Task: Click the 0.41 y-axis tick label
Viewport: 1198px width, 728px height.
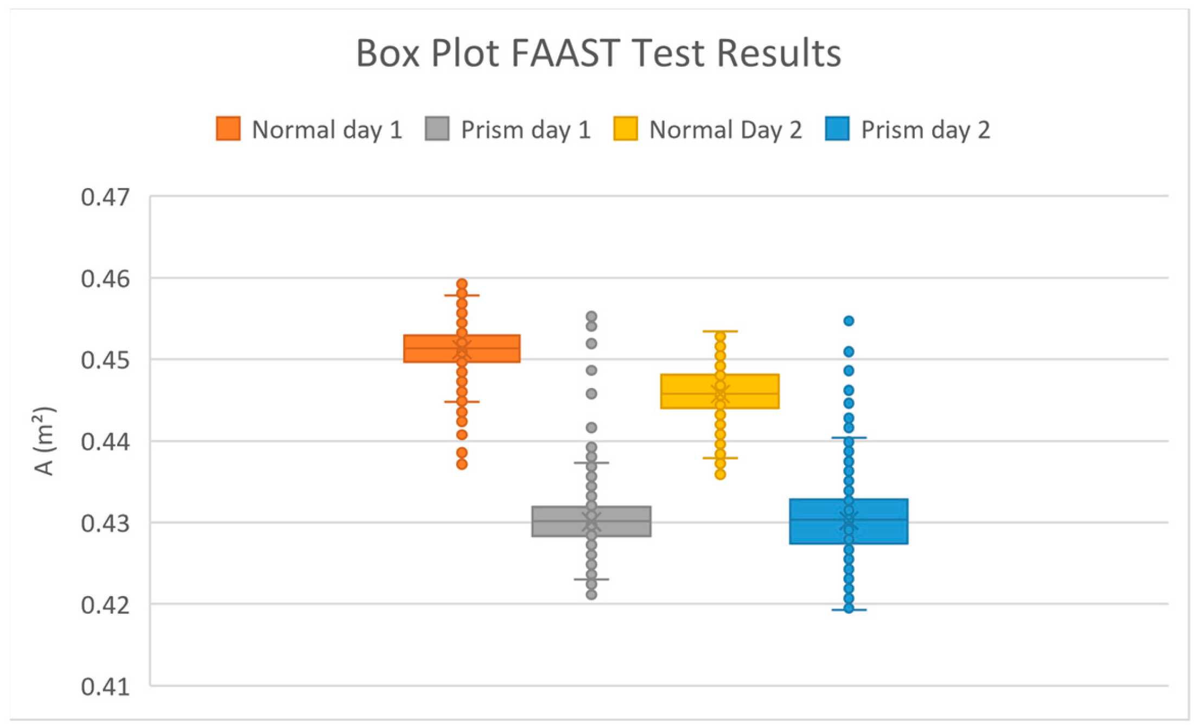Action: [105, 687]
